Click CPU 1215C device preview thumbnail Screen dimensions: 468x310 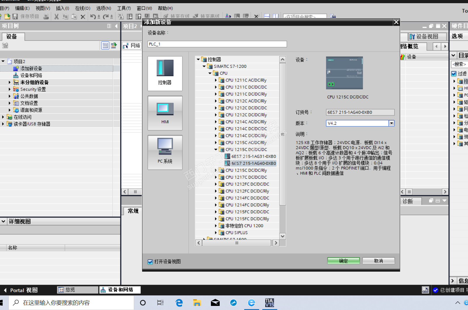(344, 73)
